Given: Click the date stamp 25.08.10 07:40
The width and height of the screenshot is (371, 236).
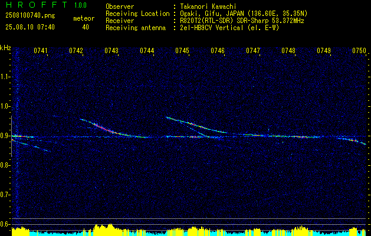Looking at the screenshot, I should click(30, 27).
